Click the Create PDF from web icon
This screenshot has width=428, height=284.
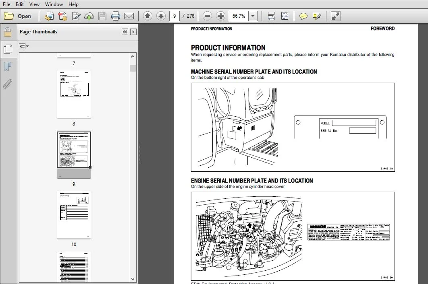point(49,16)
